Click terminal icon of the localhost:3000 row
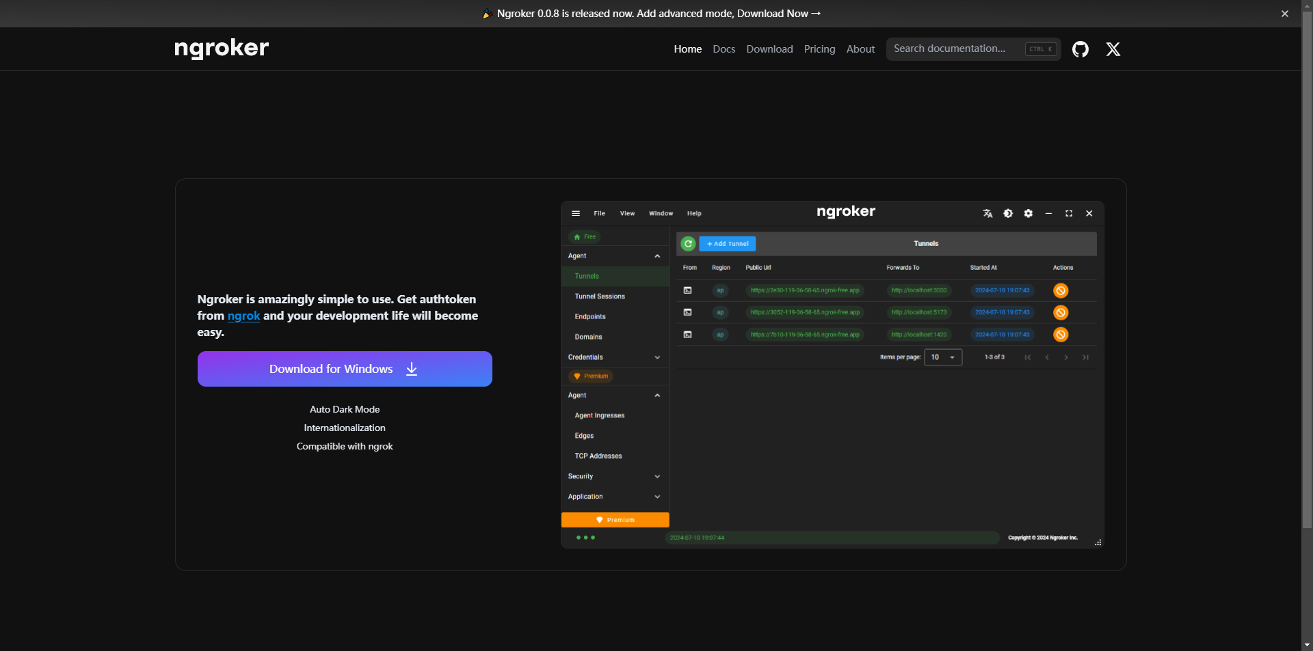Image resolution: width=1313 pixels, height=651 pixels. 688,290
